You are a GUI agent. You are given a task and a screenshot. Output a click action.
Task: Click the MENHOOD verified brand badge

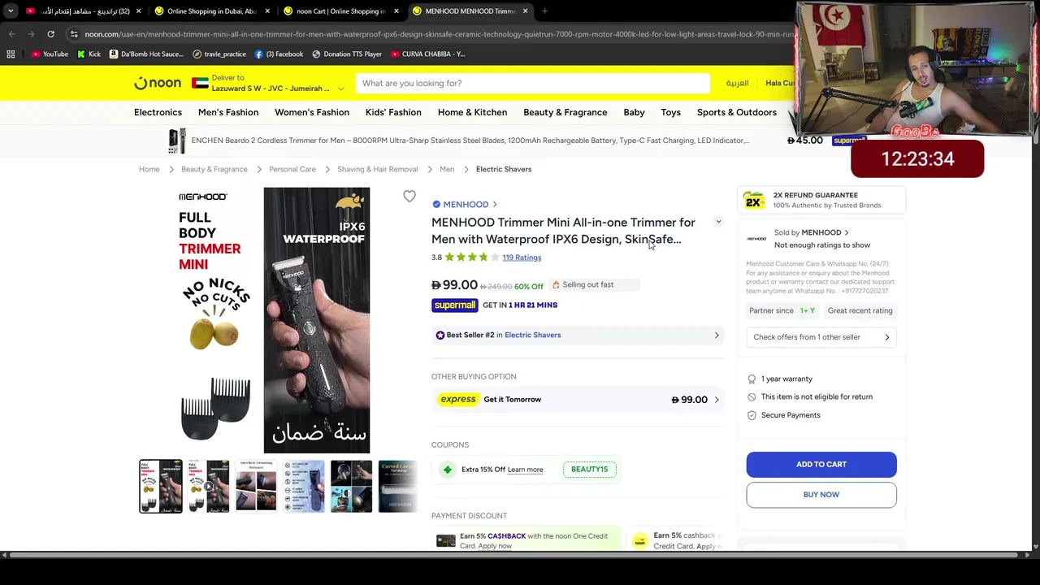point(436,204)
